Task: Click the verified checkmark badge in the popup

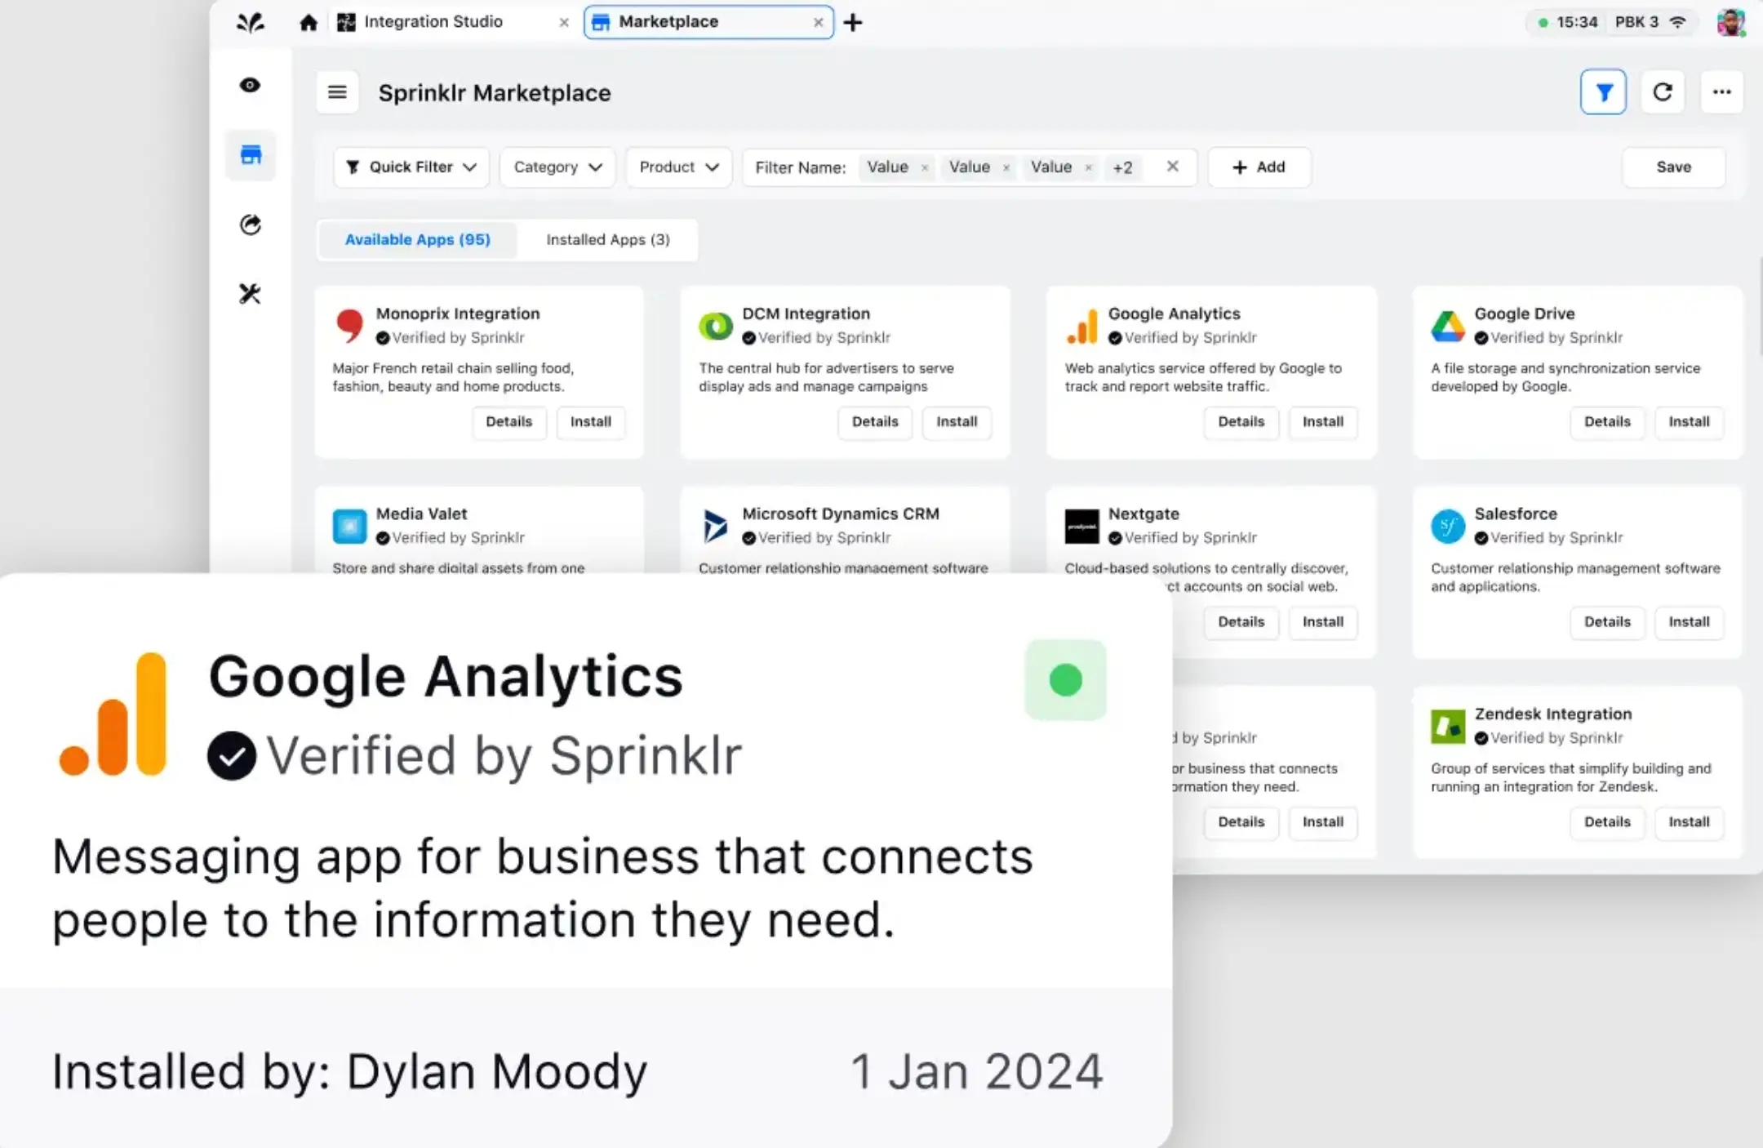Action: click(231, 755)
